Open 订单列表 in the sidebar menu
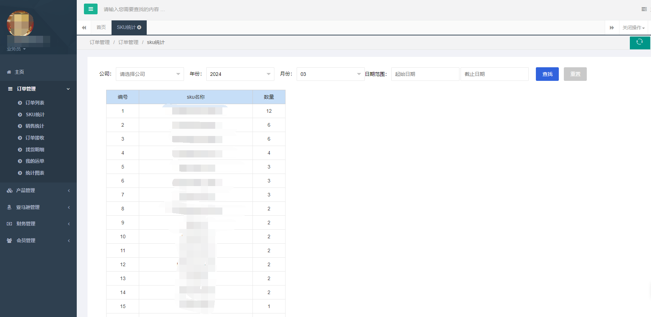This screenshot has height=317, width=651. 35,103
